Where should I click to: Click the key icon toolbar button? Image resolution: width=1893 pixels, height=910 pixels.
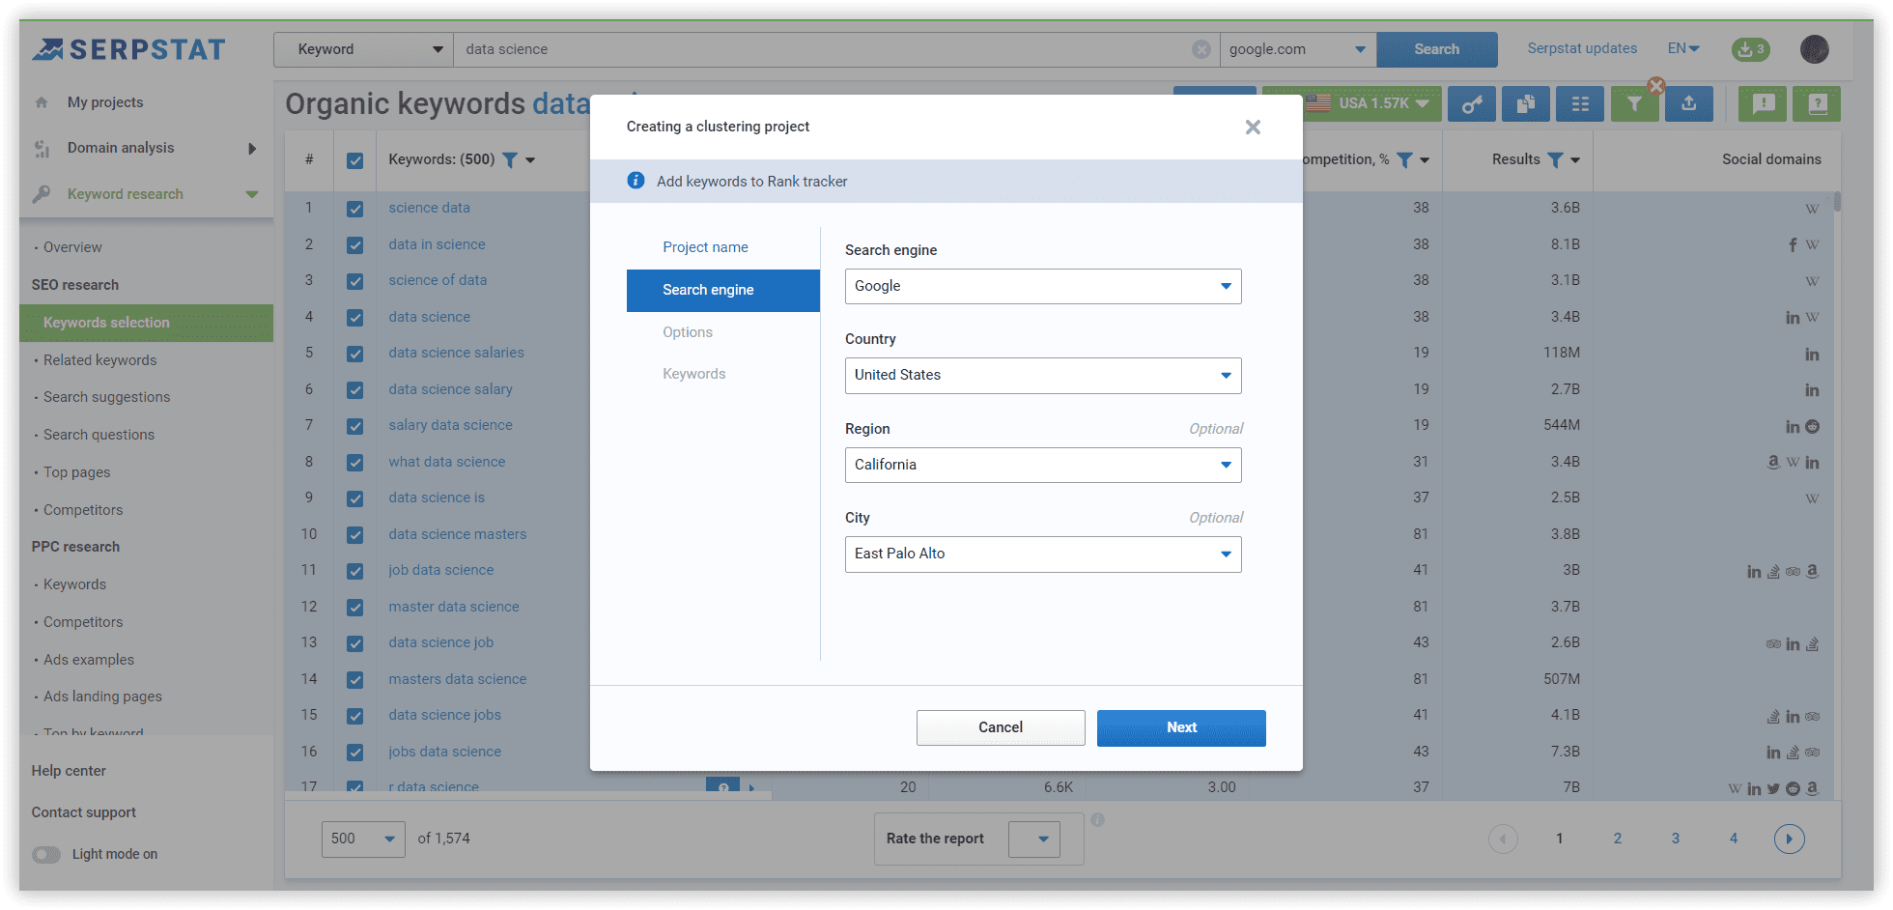(x=1471, y=104)
